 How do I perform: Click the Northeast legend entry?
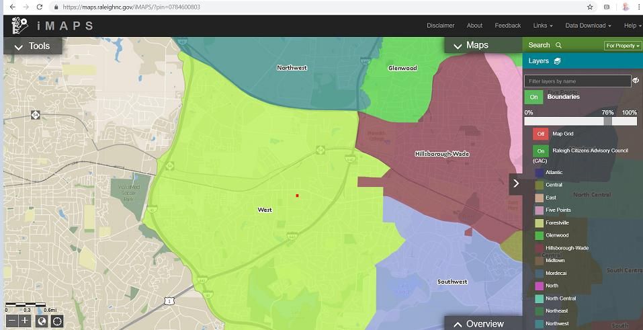[x=556, y=311]
